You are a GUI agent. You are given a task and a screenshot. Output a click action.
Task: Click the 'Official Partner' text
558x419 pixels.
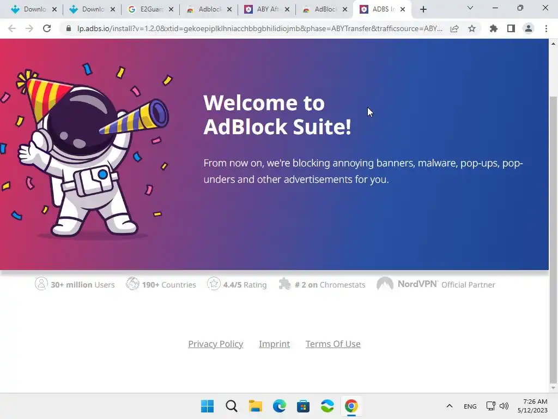[468, 285]
